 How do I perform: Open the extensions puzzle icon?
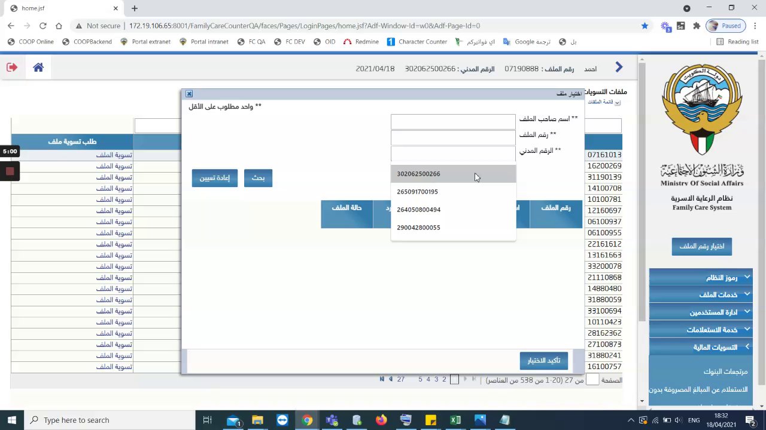point(697,26)
